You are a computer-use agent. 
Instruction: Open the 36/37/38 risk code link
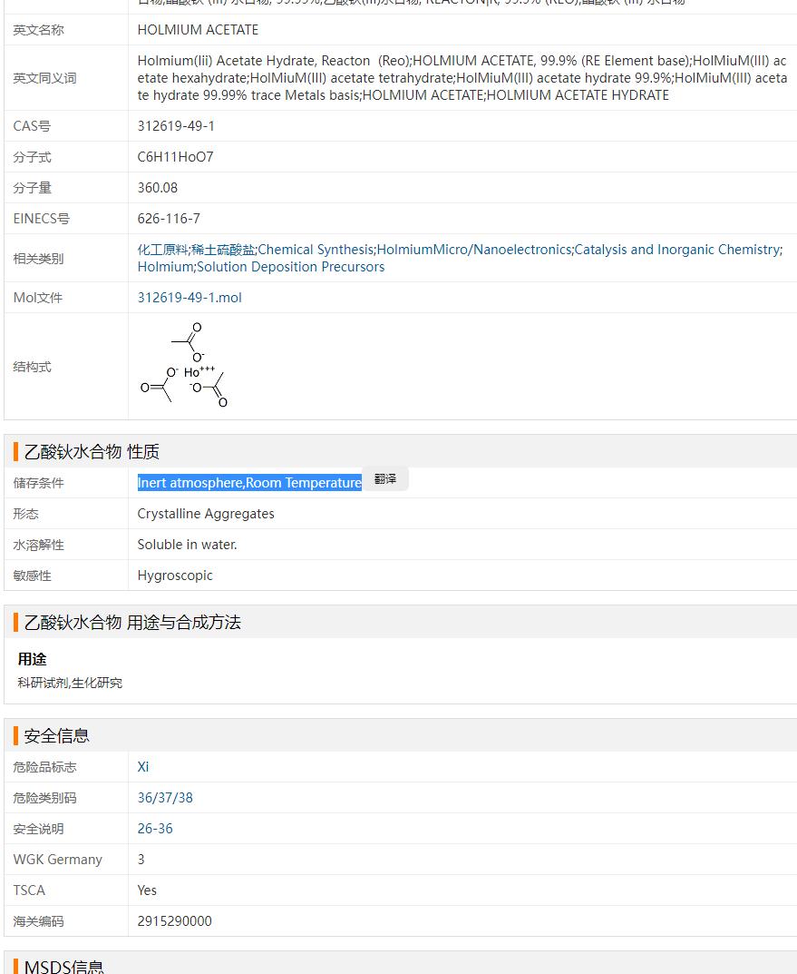[x=165, y=798]
